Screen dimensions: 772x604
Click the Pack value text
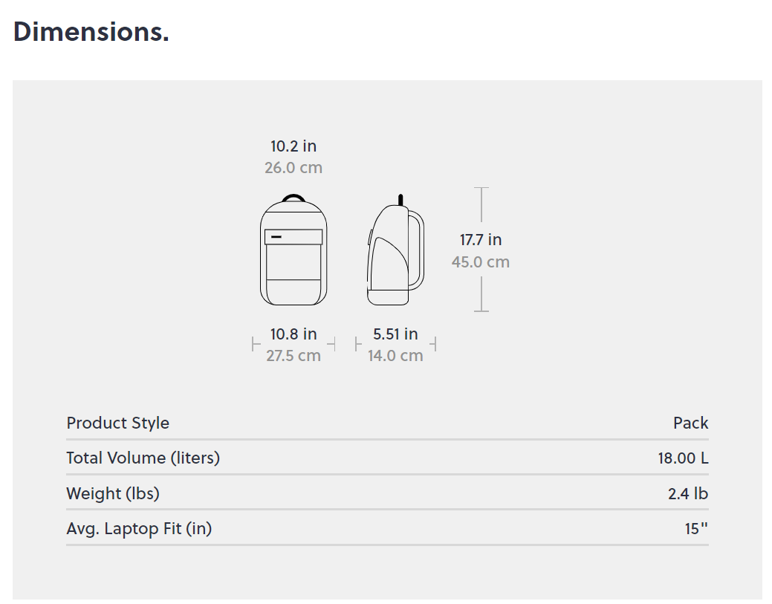[x=691, y=423]
